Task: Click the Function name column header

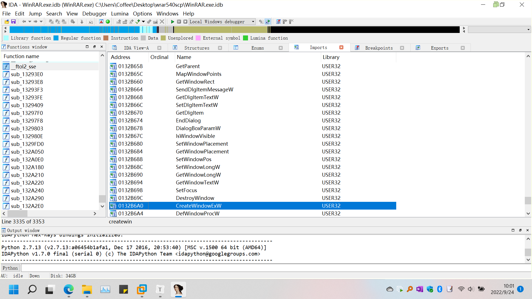Action: pyautogui.click(x=50, y=56)
